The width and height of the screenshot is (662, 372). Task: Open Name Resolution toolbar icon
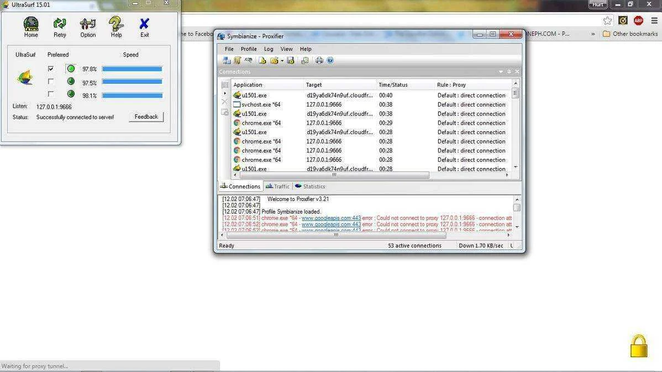pyautogui.click(x=248, y=60)
